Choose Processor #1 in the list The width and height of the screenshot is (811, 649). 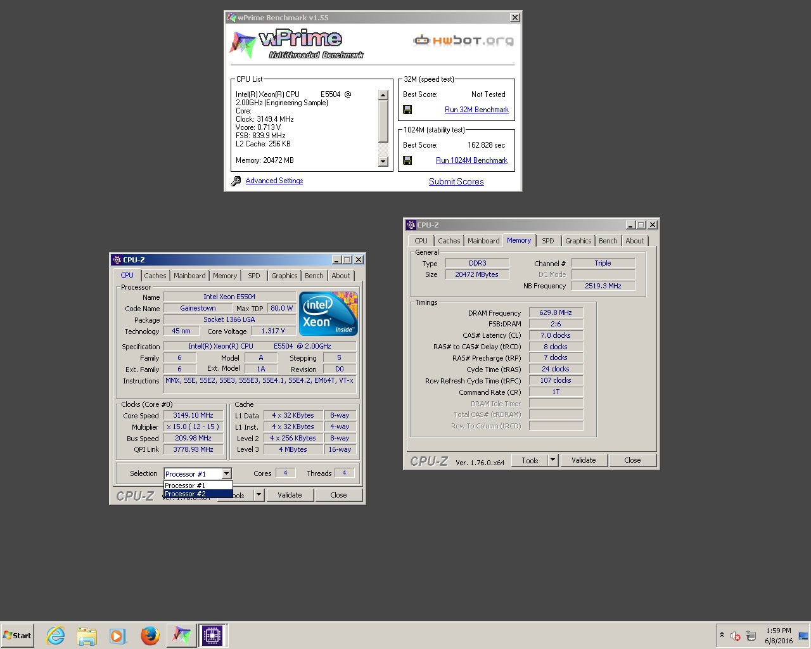(x=198, y=485)
